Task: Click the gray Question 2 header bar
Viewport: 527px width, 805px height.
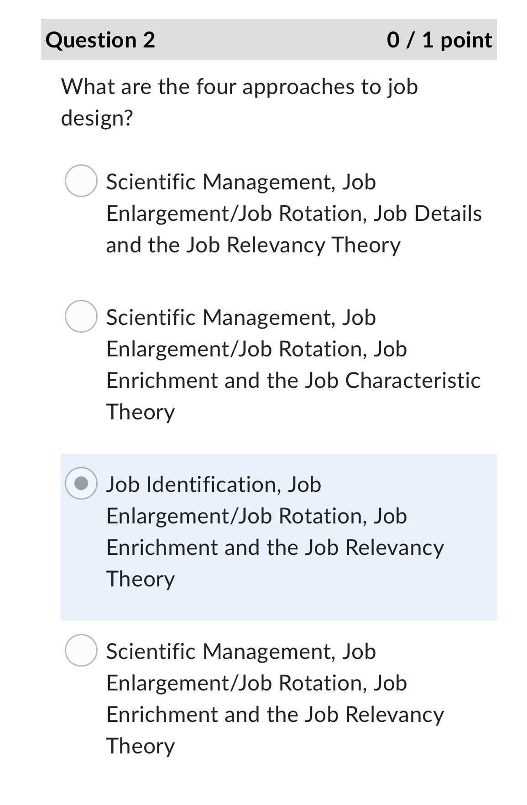Action: pos(269,40)
